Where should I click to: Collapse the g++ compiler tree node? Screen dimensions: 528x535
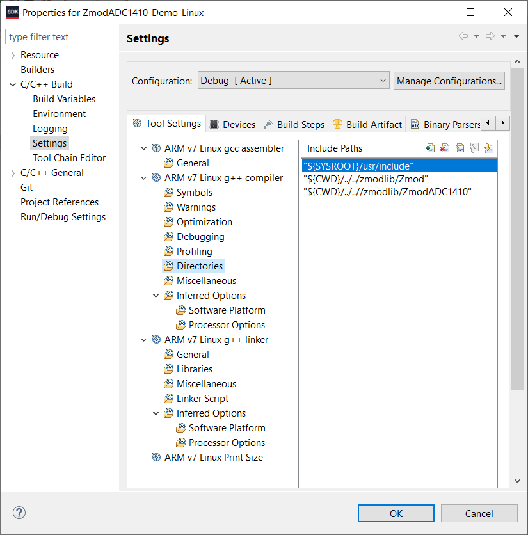[144, 178]
